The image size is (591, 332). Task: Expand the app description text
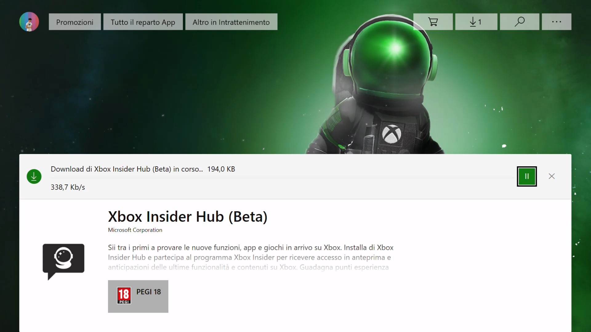tap(251, 257)
